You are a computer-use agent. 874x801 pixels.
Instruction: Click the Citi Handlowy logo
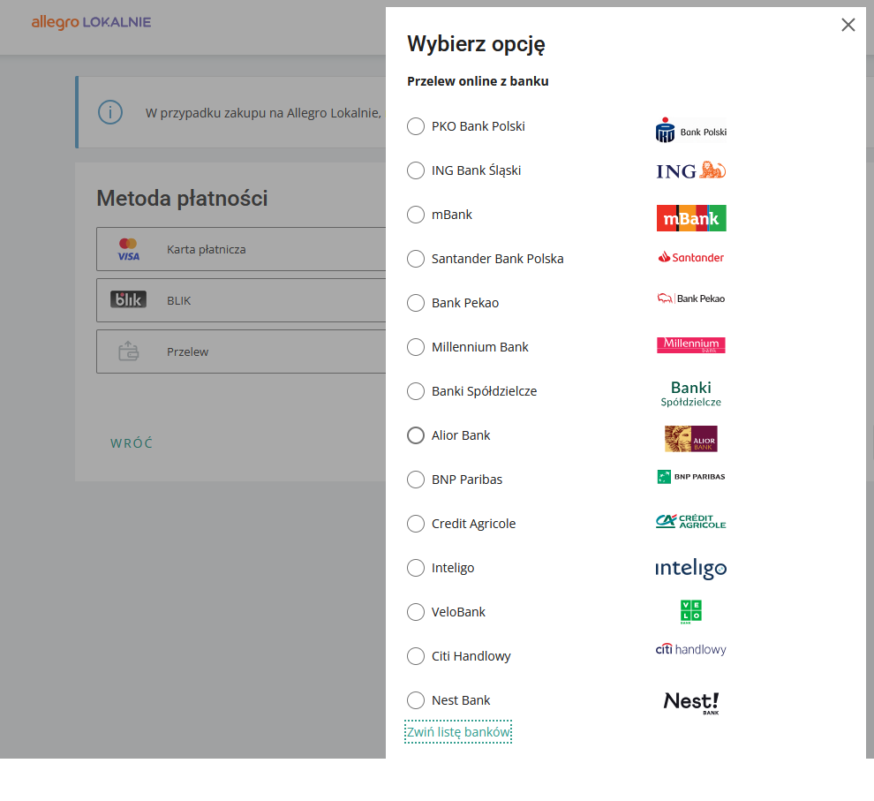[691, 649]
